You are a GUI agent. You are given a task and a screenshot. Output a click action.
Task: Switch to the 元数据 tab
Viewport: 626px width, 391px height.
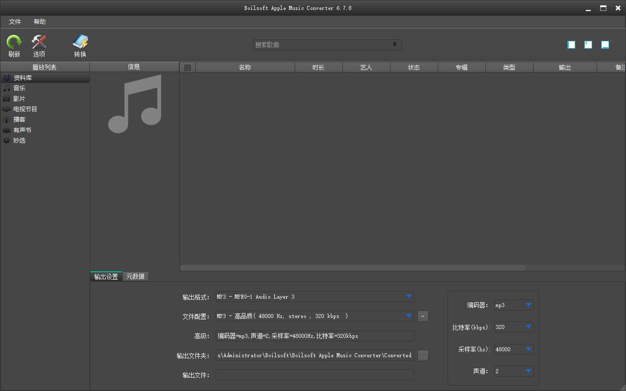point(135,276)
